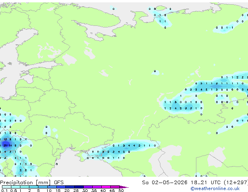Click the legend label '25'
Screen dimensions: 248x192
76,190
